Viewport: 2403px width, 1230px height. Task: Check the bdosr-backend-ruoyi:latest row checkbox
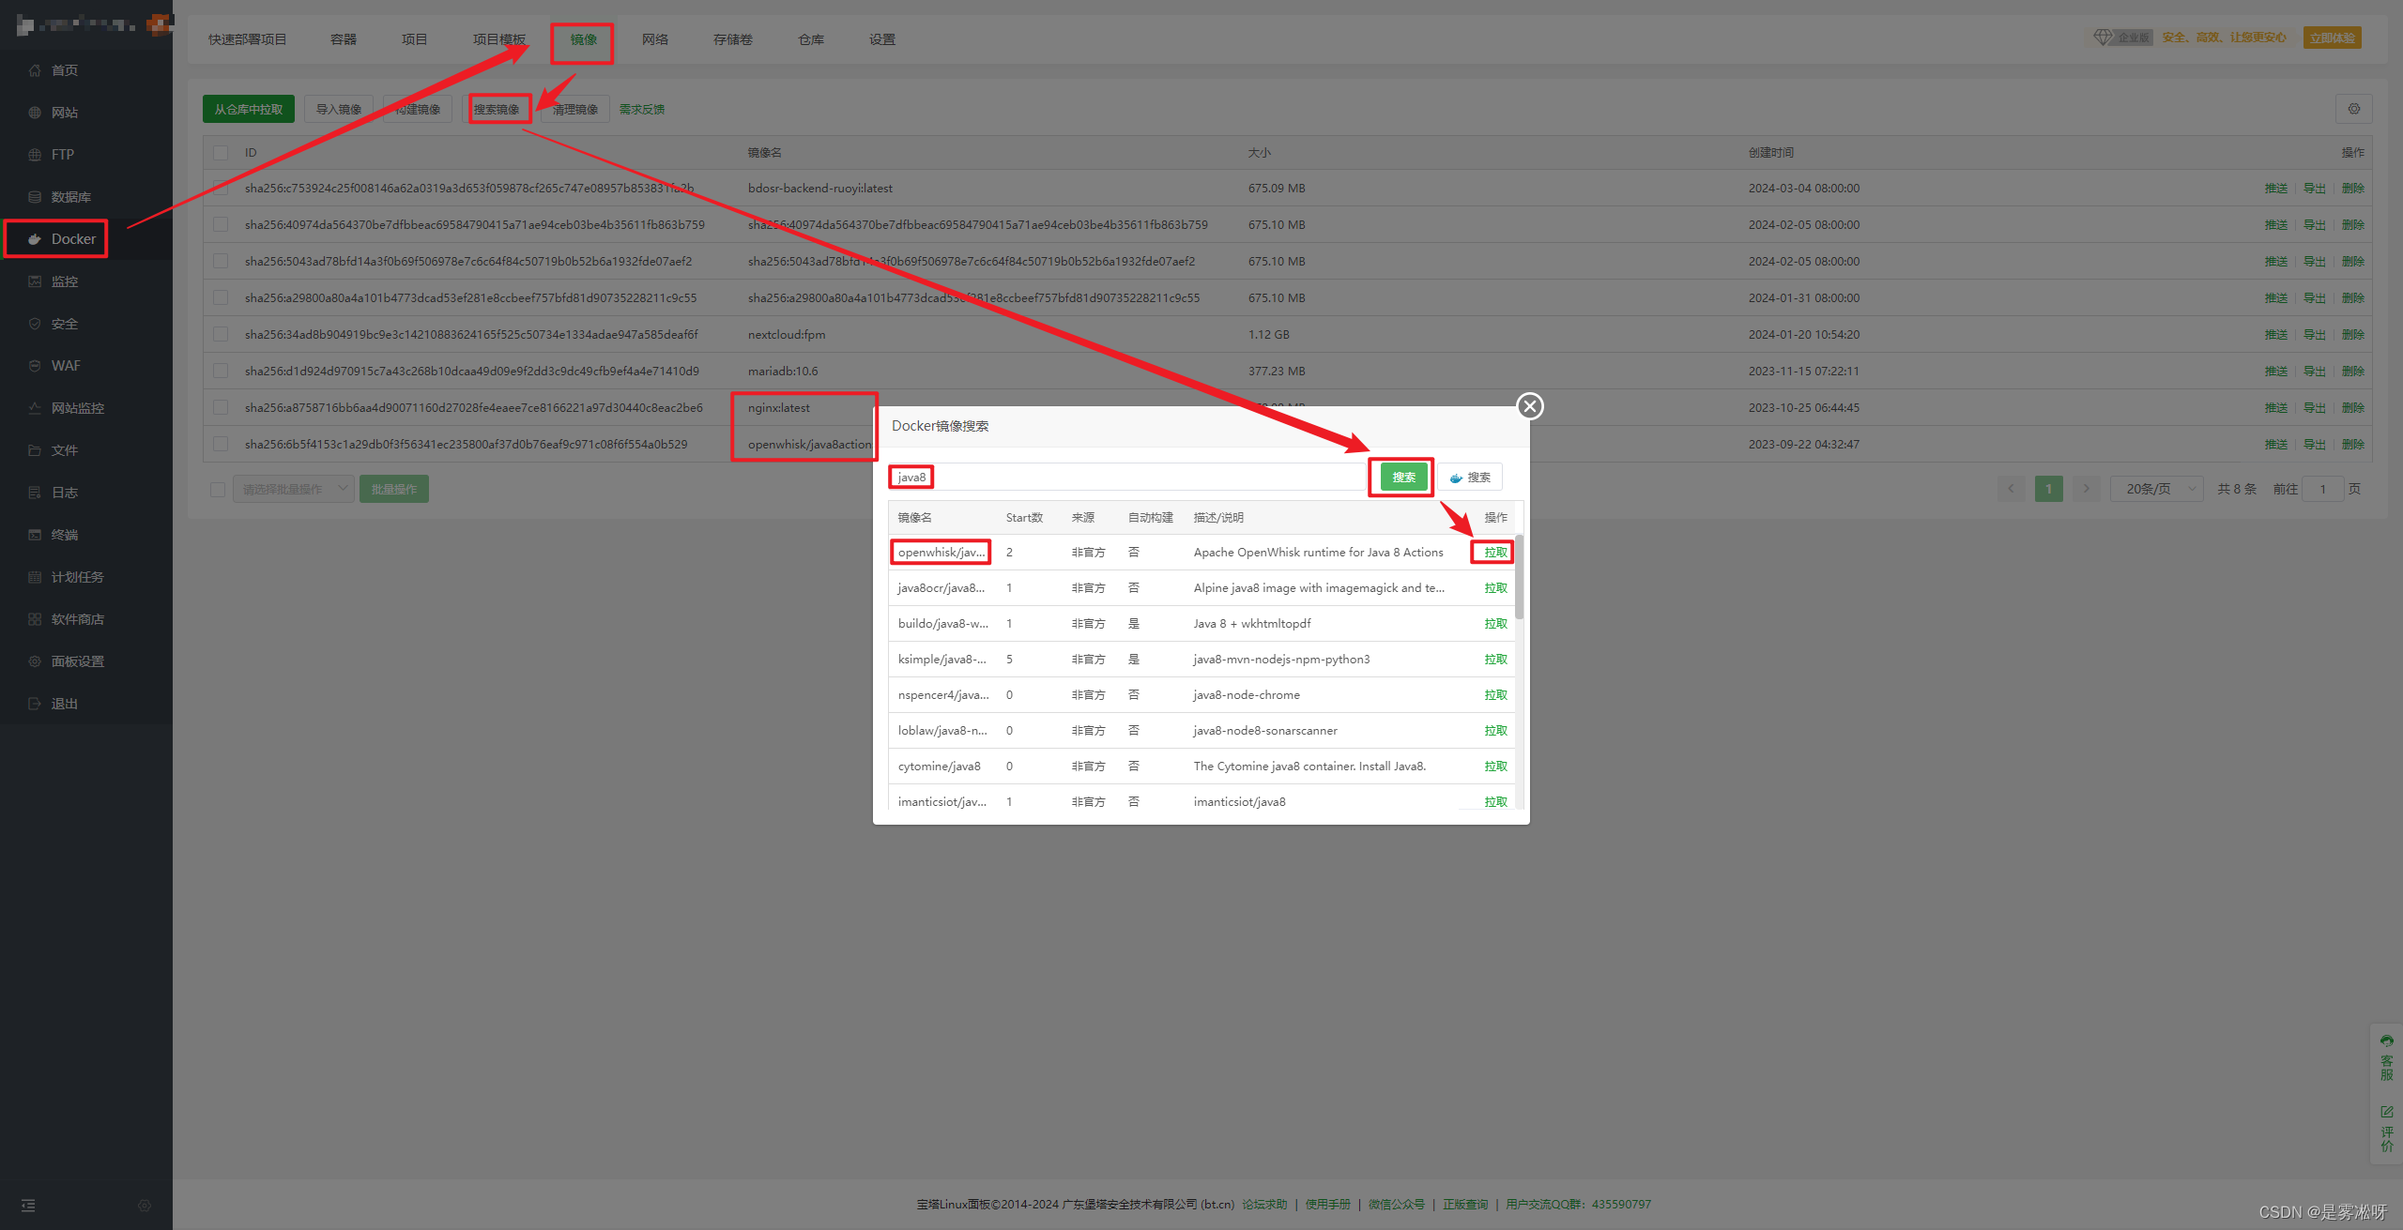pyautogui.click(x=221, y=189)
